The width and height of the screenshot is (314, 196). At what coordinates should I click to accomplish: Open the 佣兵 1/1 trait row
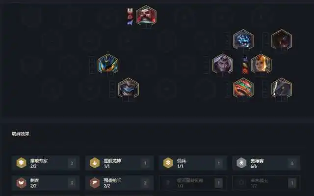click(193, 163)
